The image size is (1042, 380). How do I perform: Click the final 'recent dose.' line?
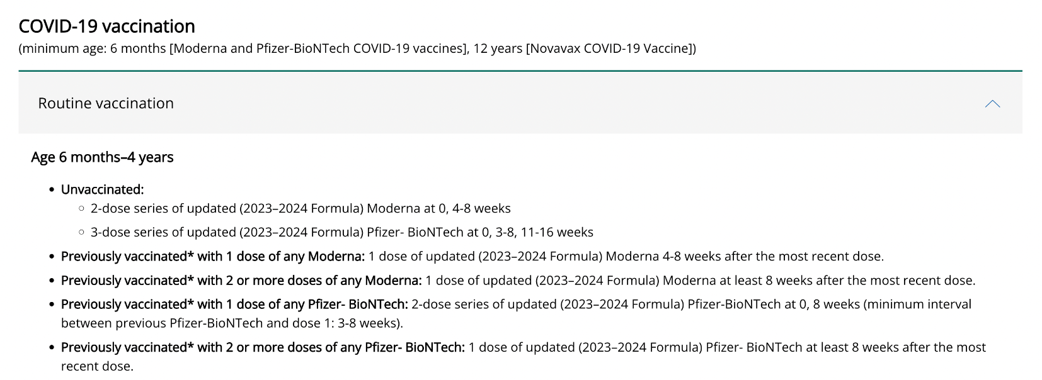(97, 366)
